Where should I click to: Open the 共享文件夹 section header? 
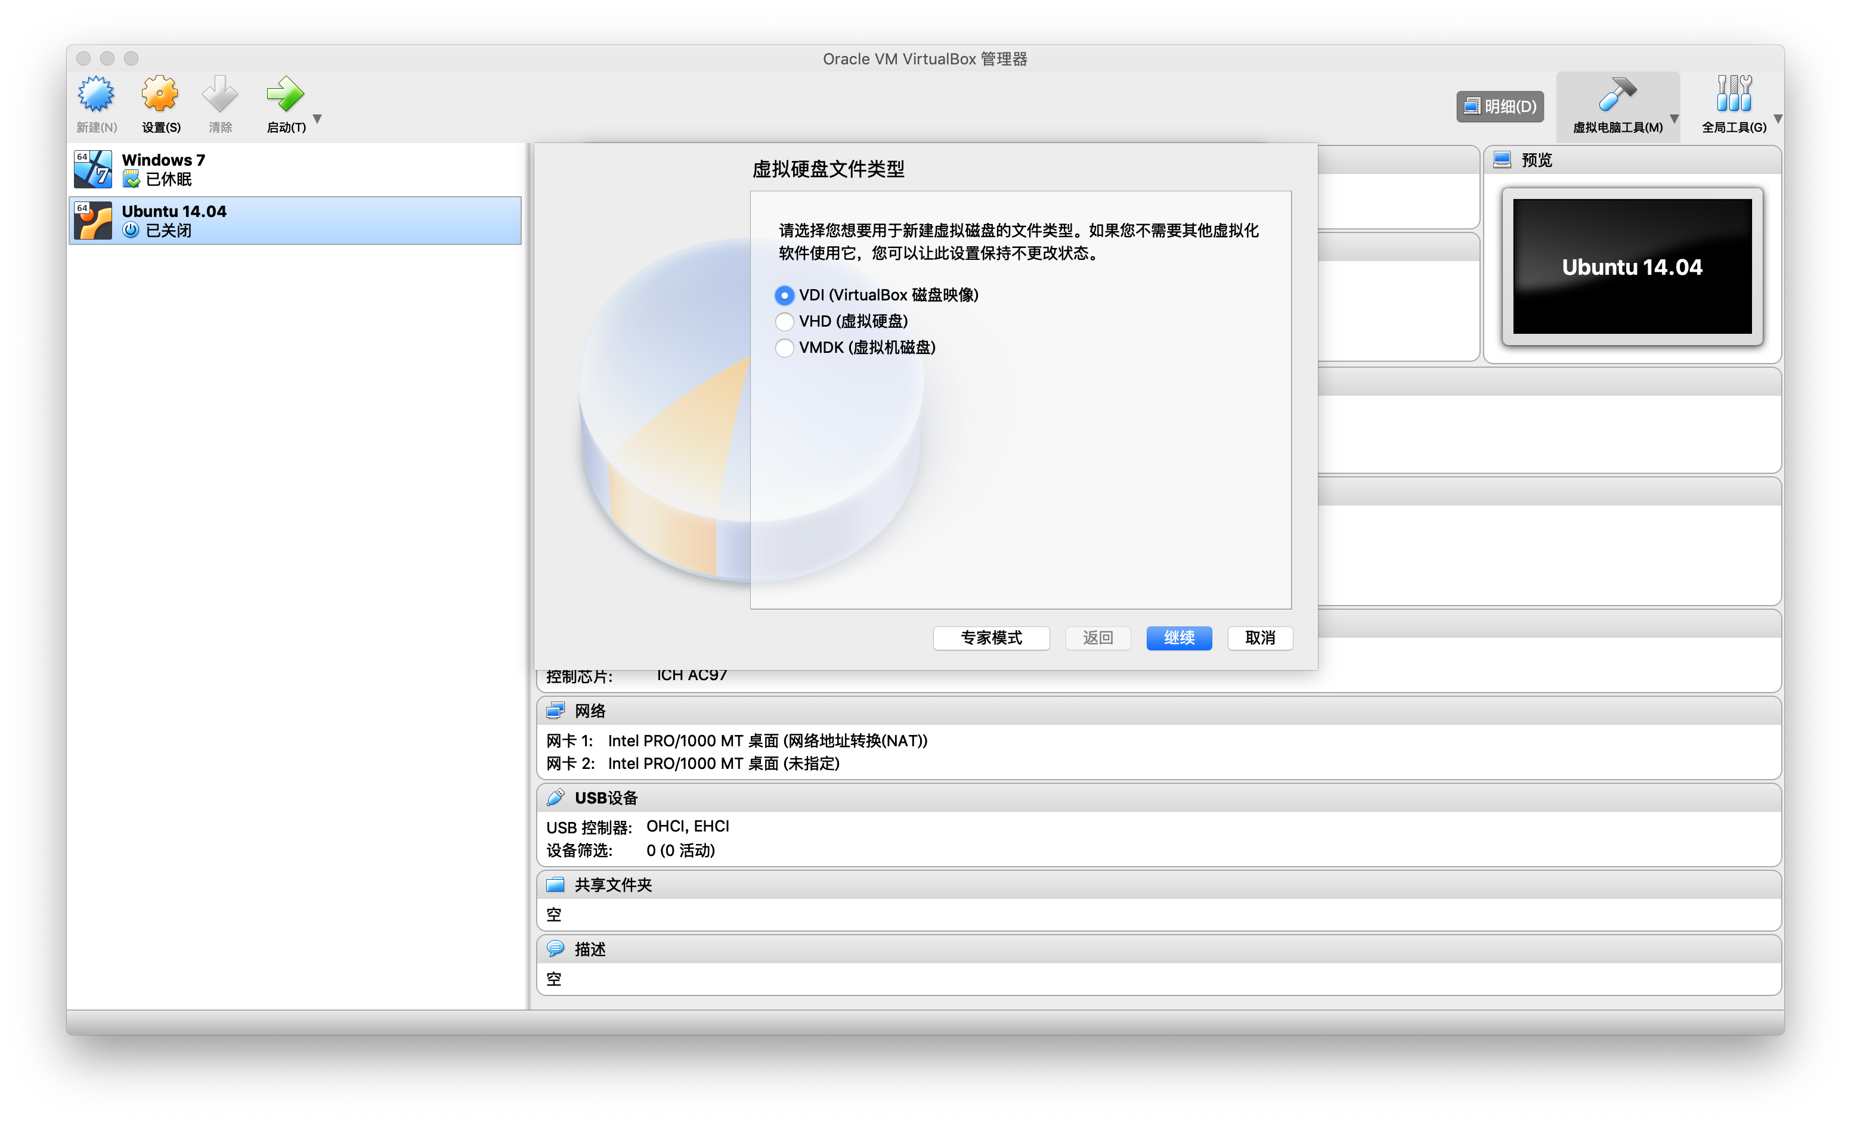tap(1159, 885)
